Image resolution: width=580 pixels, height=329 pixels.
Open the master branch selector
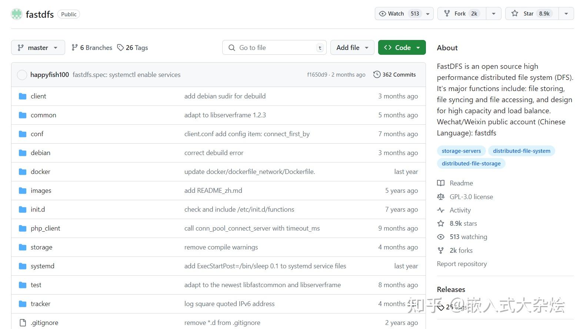(38, 48)
